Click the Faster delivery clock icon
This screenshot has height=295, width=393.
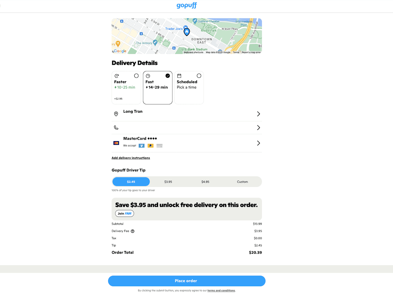(117, 76)
